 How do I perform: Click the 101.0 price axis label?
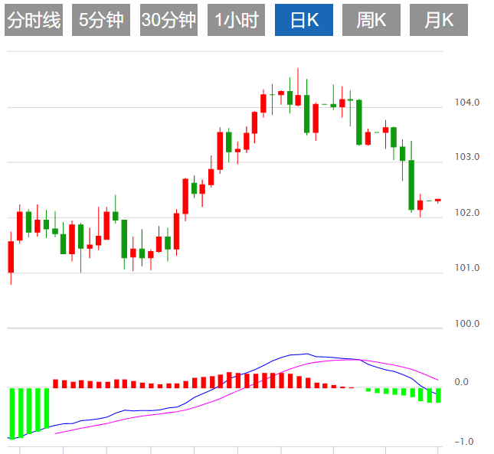pos(467,269)
